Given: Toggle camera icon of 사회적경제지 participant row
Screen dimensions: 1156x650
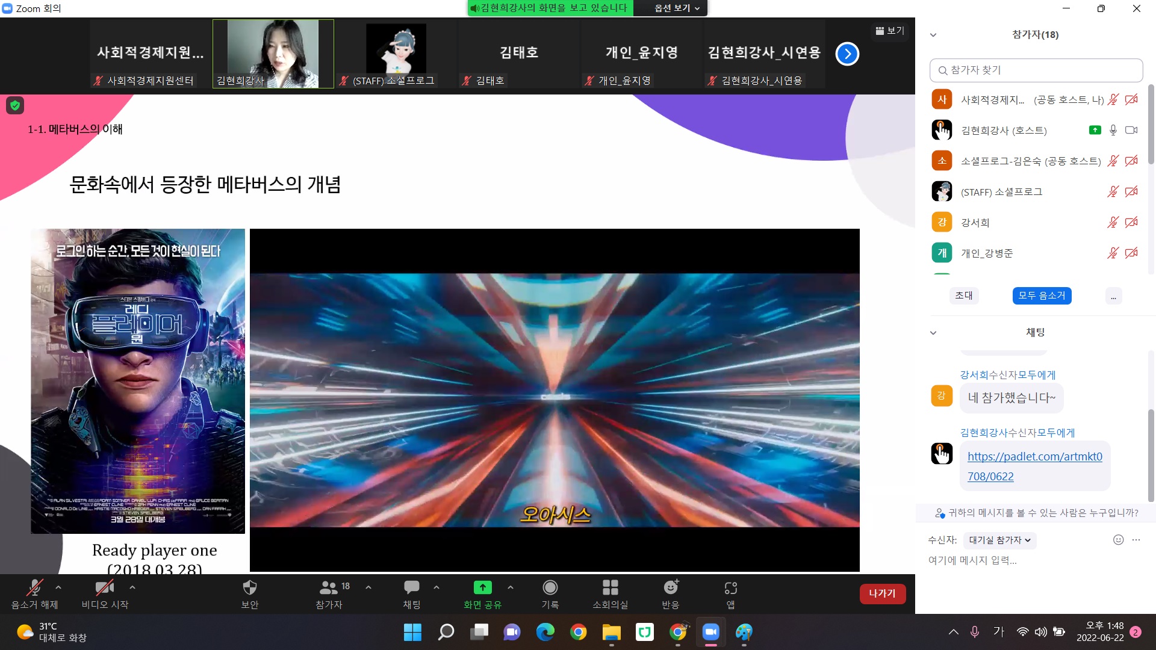Looking at the screenshot, I should click(x=1131, y=100).
